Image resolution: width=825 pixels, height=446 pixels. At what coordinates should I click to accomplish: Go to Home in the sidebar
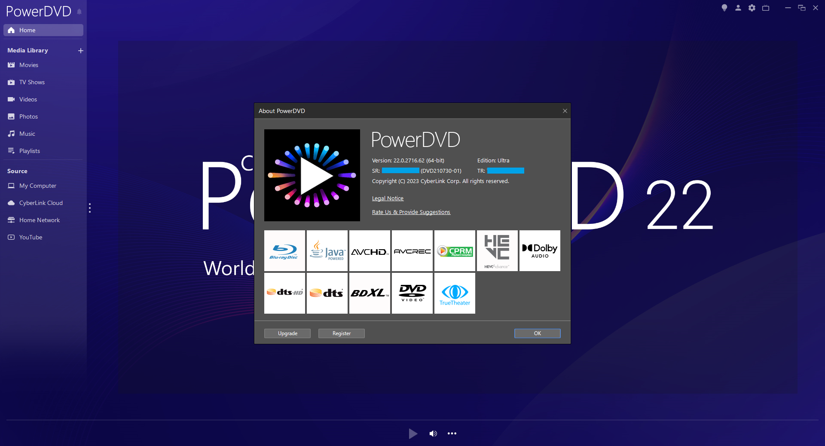(x=43, y=30)
